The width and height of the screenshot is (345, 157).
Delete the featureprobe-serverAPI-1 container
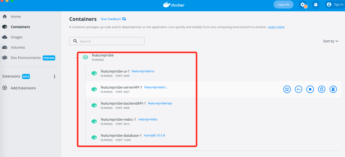coord(333,89)
